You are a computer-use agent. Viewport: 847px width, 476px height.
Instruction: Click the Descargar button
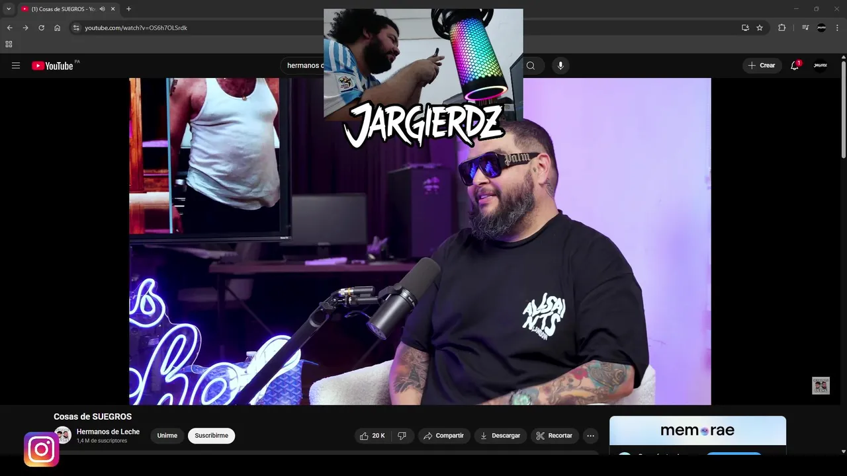pyautogui.click(x=500, y=436)
